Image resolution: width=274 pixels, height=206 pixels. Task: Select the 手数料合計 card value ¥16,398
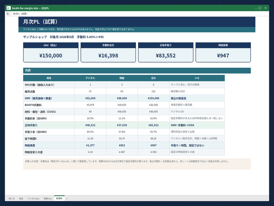tap(108, 55)
